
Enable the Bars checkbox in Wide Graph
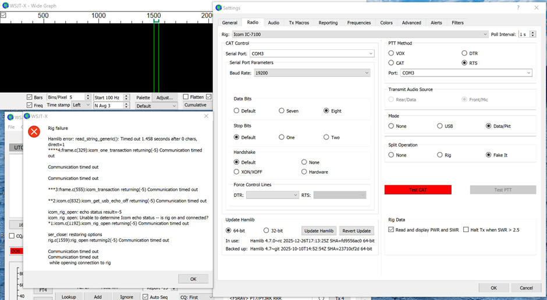point(30,97)
